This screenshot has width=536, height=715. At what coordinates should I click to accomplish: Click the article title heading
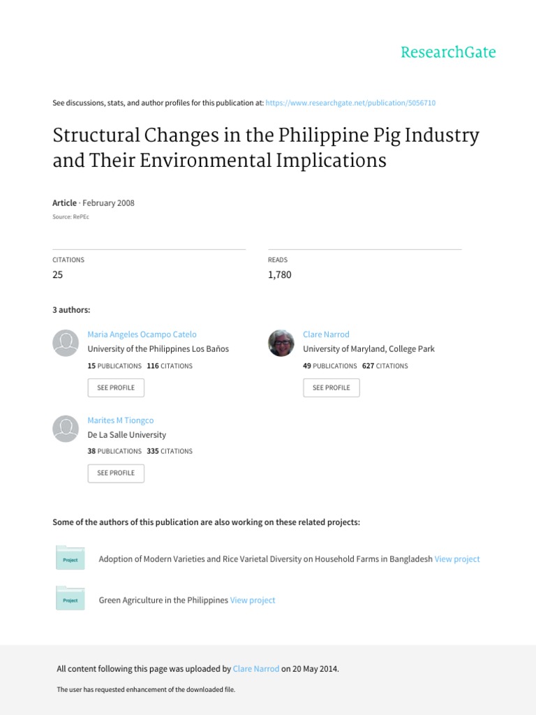(x=266, y=147)
